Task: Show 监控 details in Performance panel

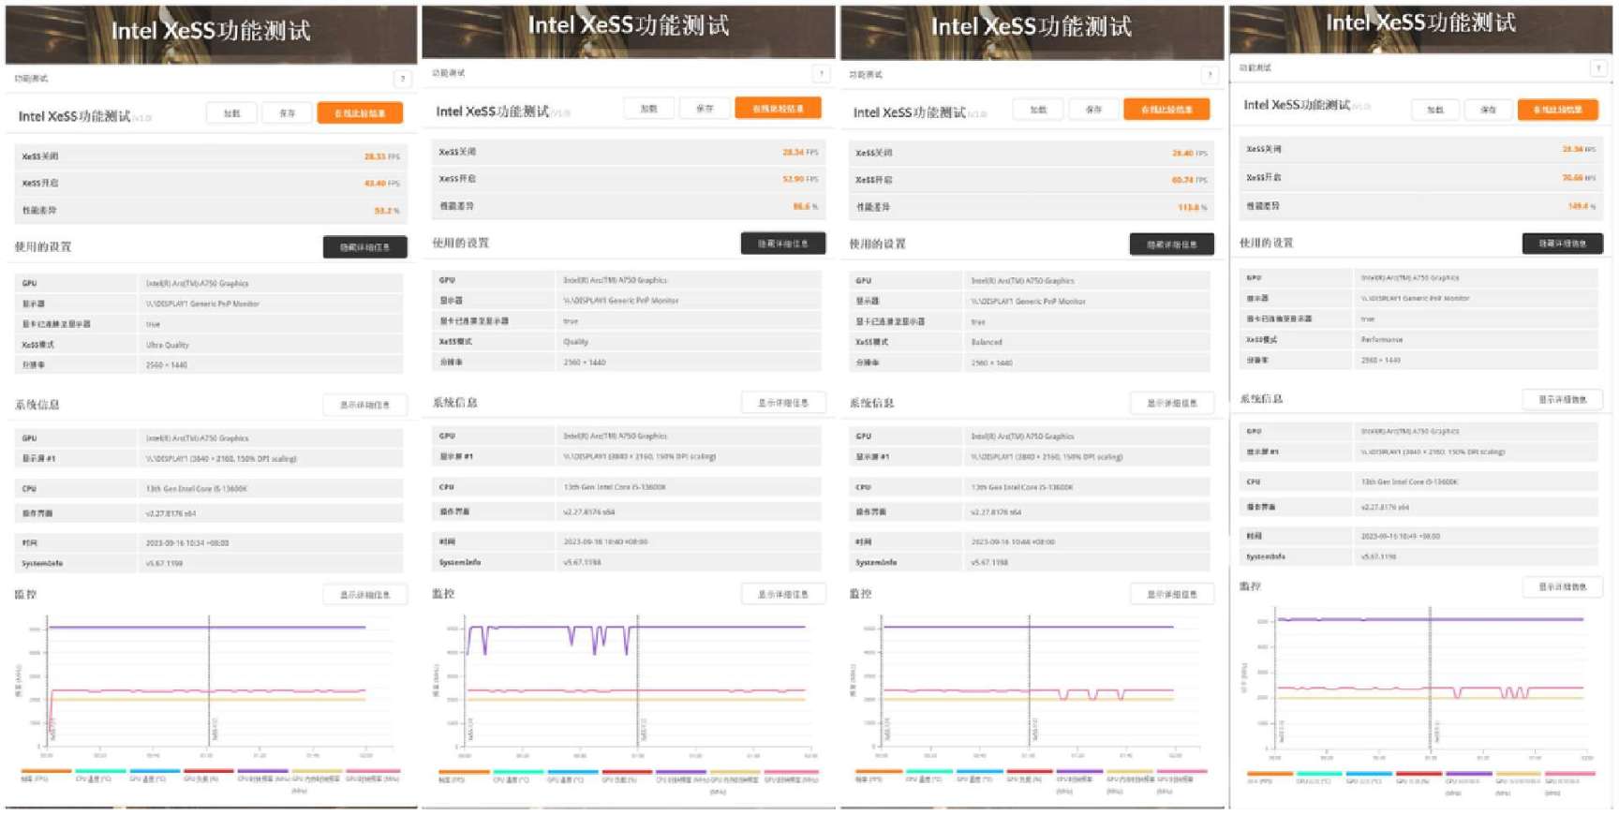Action: 1562,586
